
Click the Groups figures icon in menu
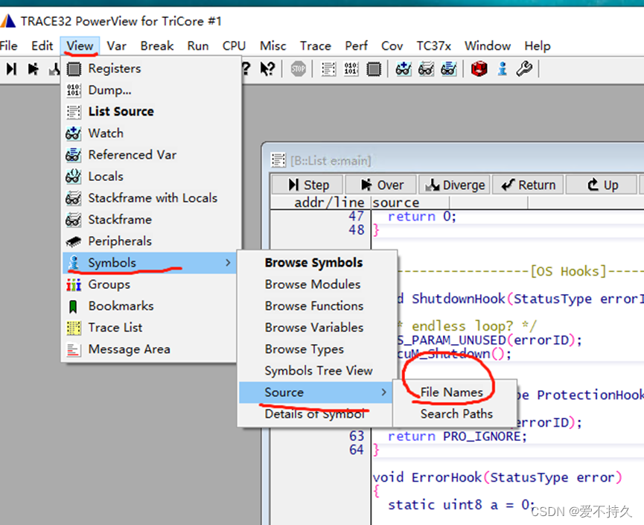74,284
